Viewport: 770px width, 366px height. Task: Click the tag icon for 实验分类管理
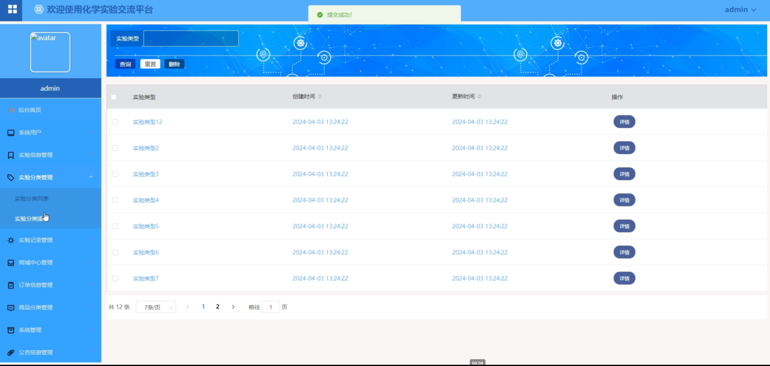[11, 177]
